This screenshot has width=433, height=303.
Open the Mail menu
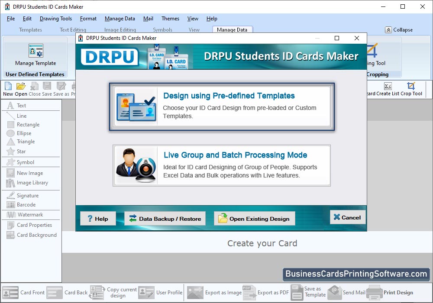(148, 19)
